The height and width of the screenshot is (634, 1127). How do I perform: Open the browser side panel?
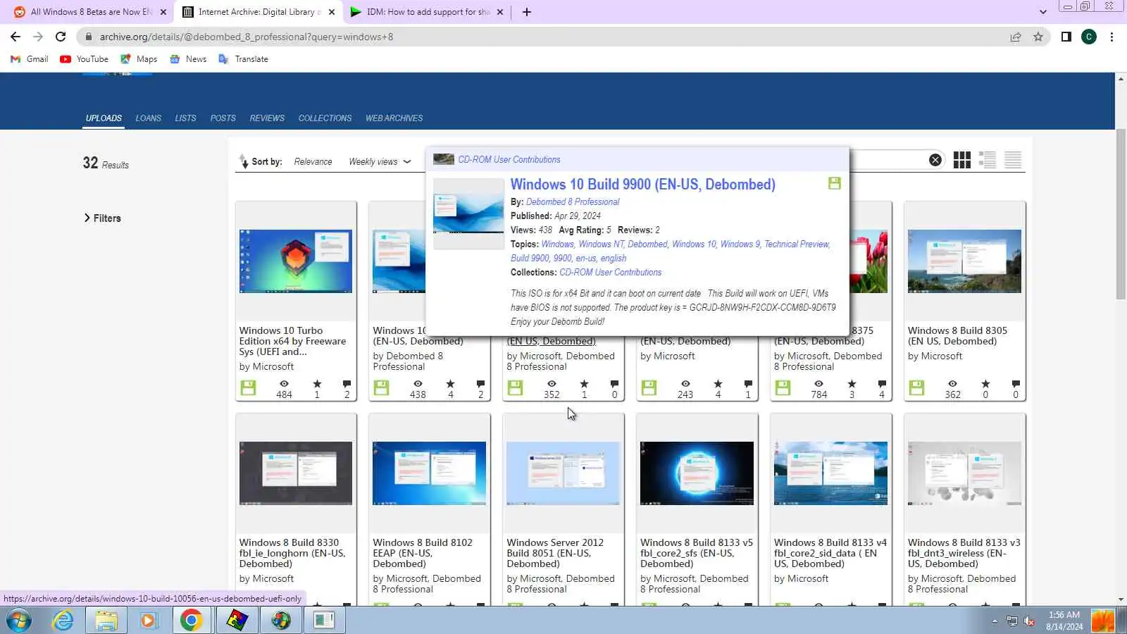point(1066,37)
